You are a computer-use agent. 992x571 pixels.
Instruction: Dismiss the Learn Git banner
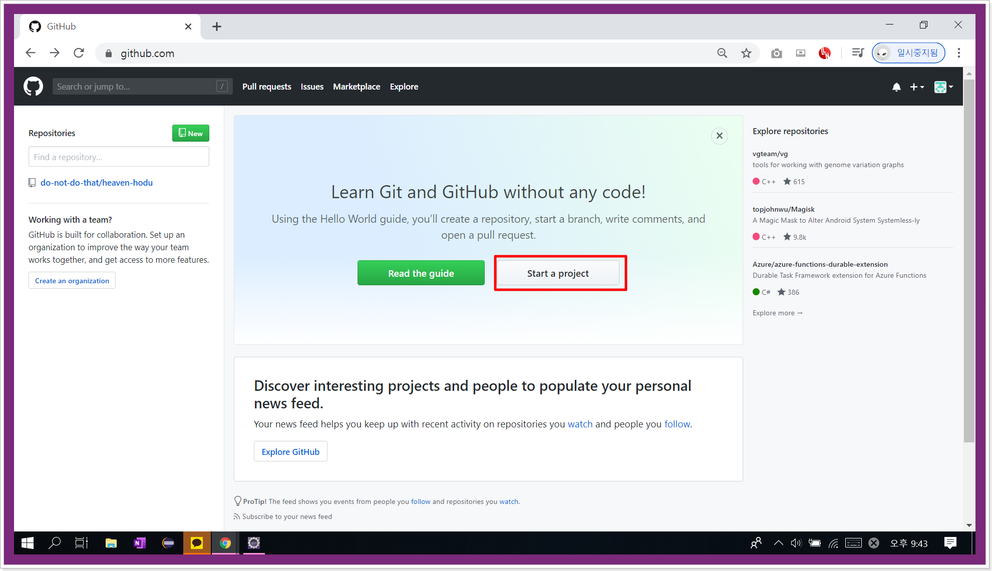[x=719, y=136]
